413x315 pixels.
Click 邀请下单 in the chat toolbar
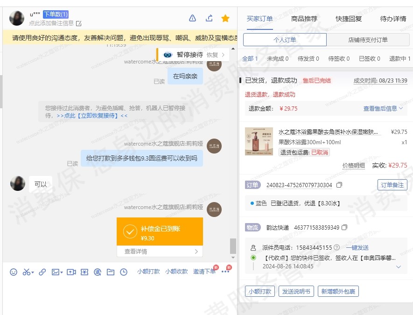(x=204, y=271)
